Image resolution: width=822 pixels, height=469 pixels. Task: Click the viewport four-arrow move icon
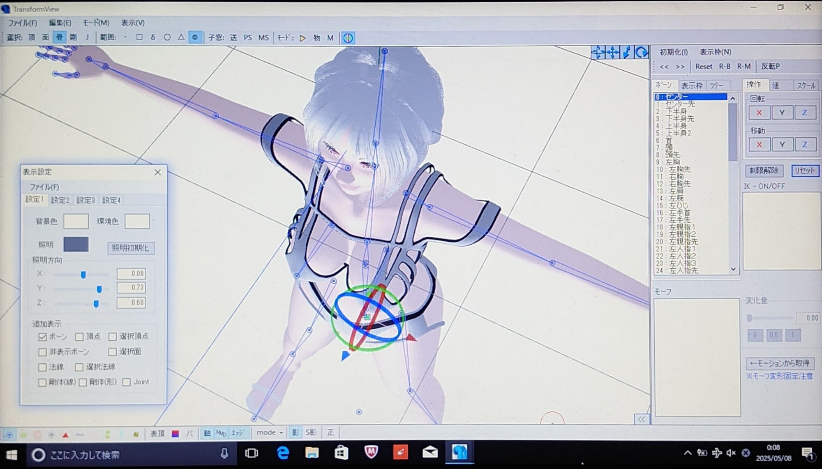[x=612, y=52]
